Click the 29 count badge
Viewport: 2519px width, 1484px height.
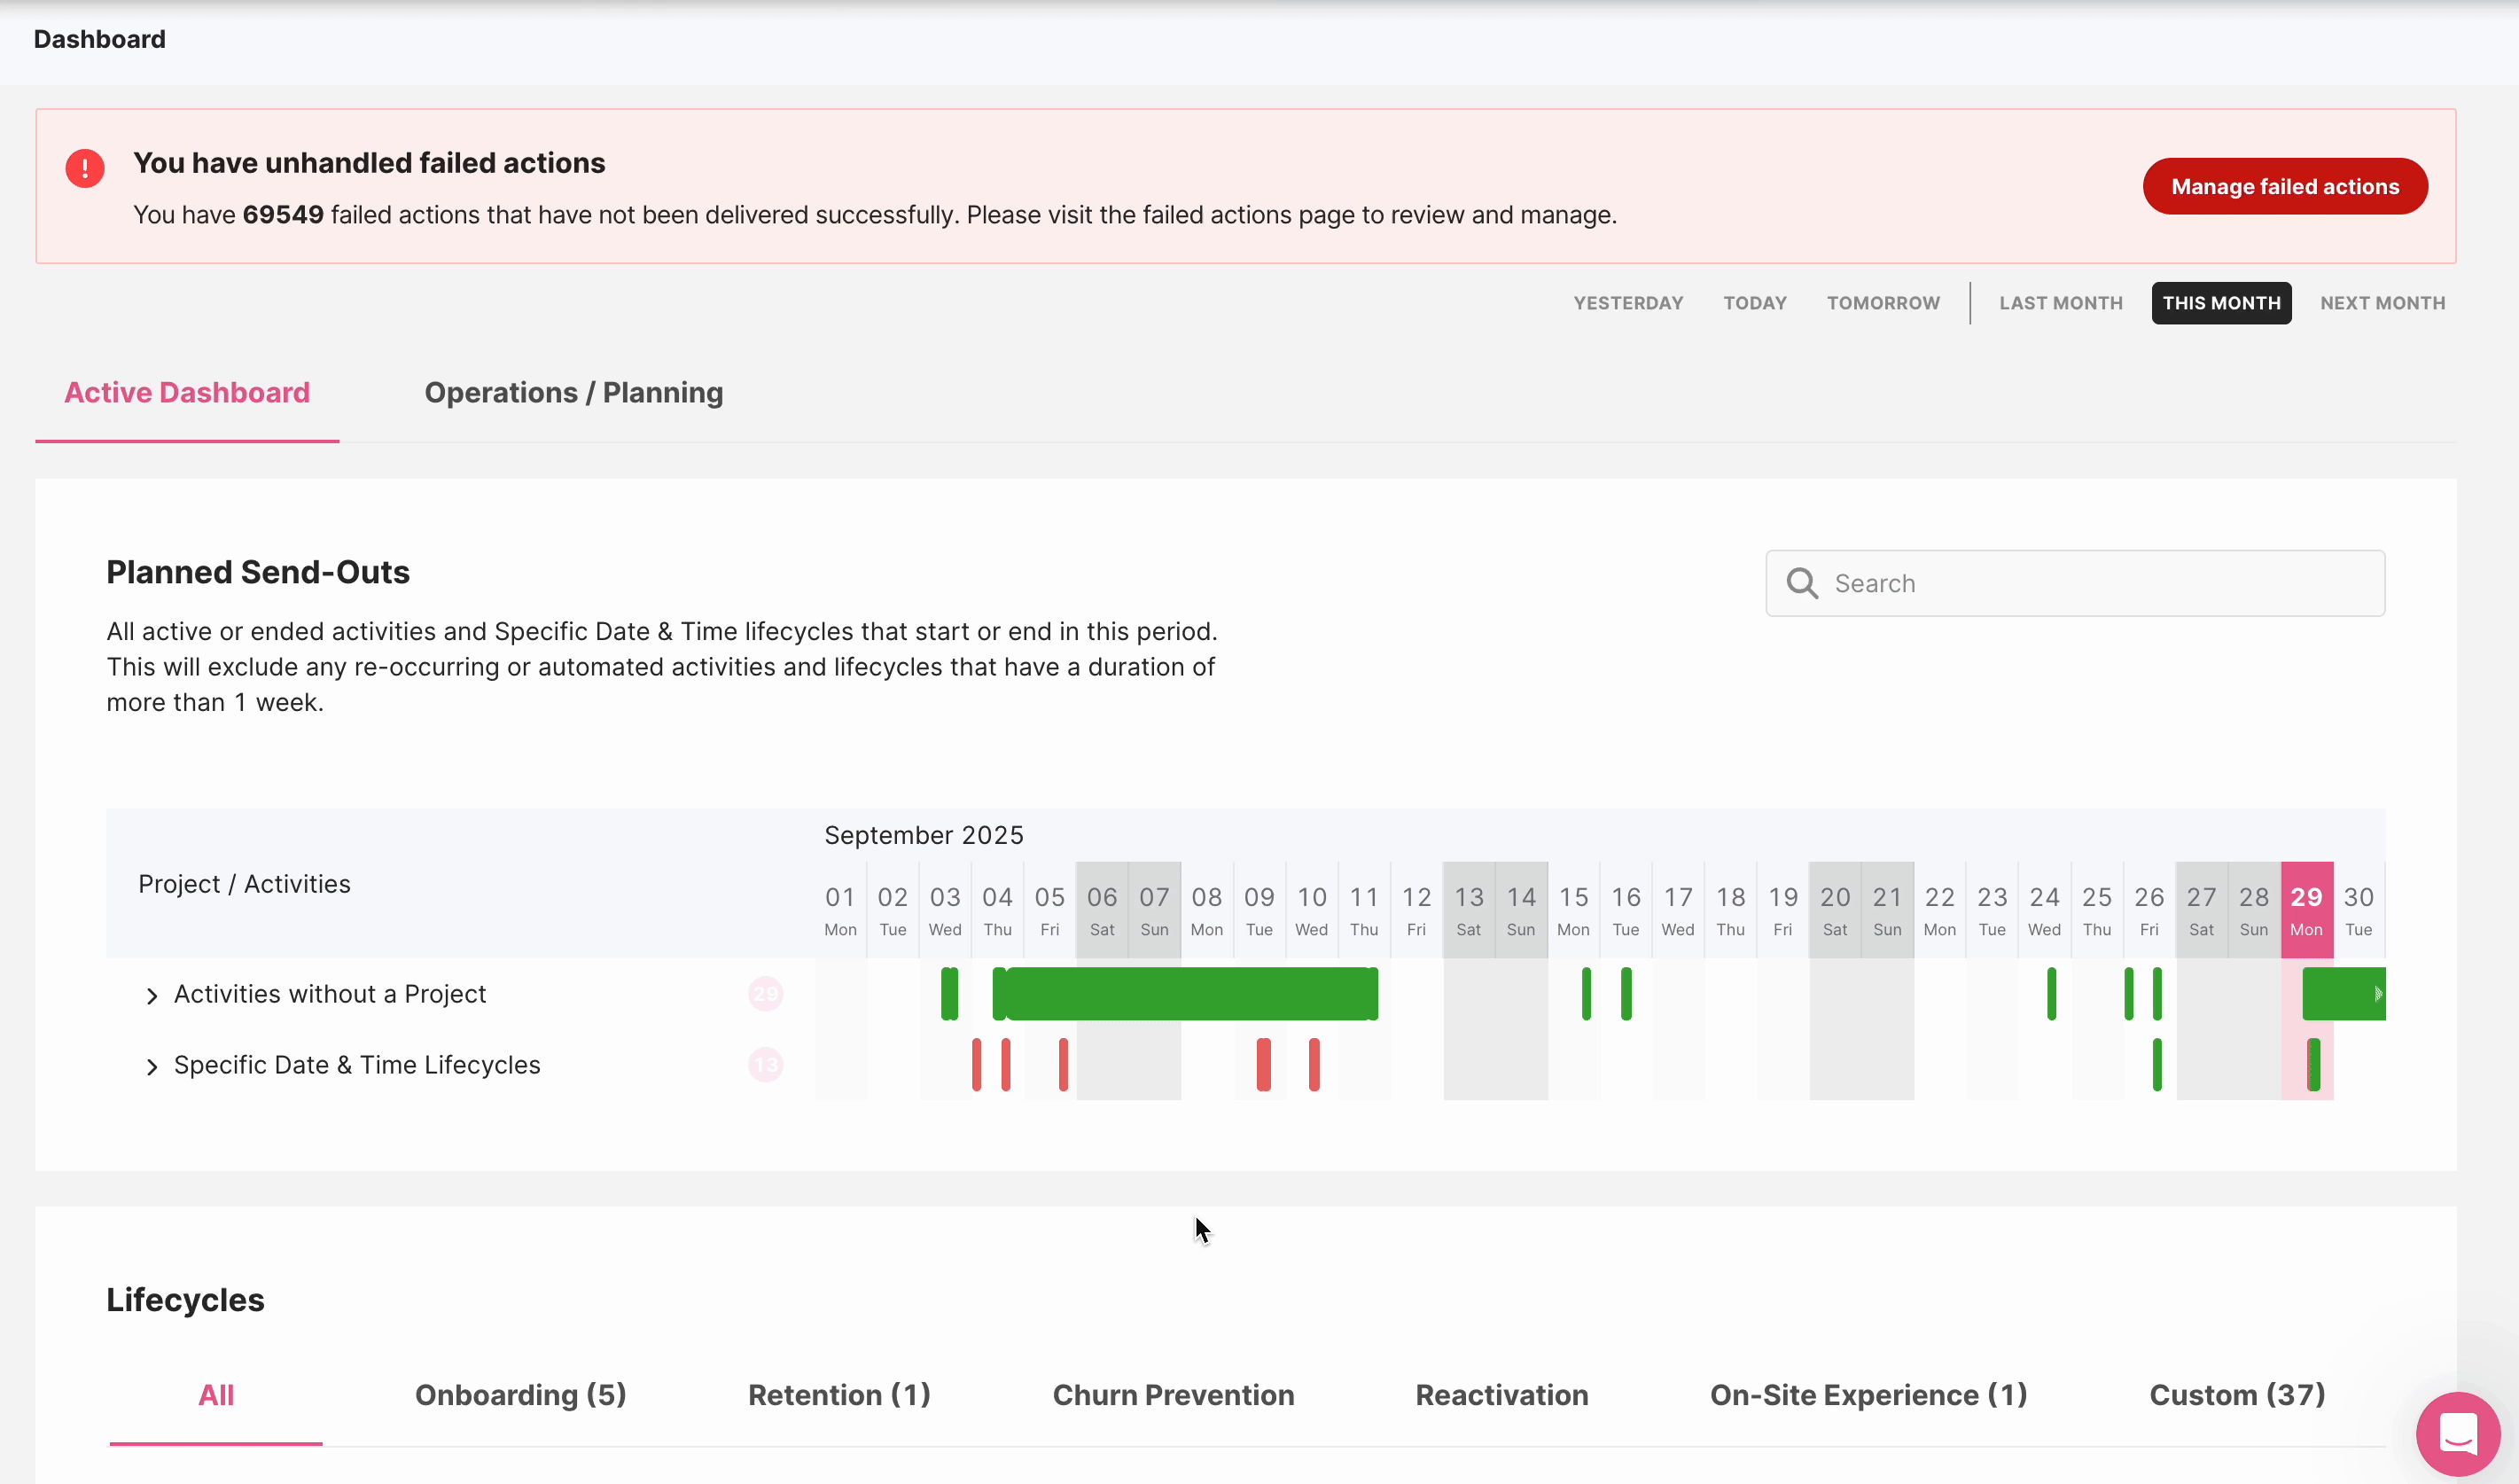pyautogui.click(x=766, y=994)
